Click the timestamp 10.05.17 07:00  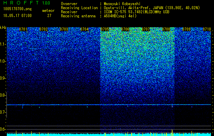coord(17,16)
